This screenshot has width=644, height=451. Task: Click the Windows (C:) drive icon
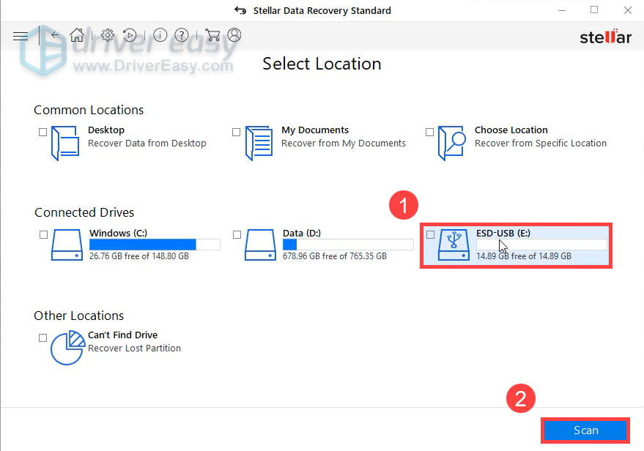[67, 245]
